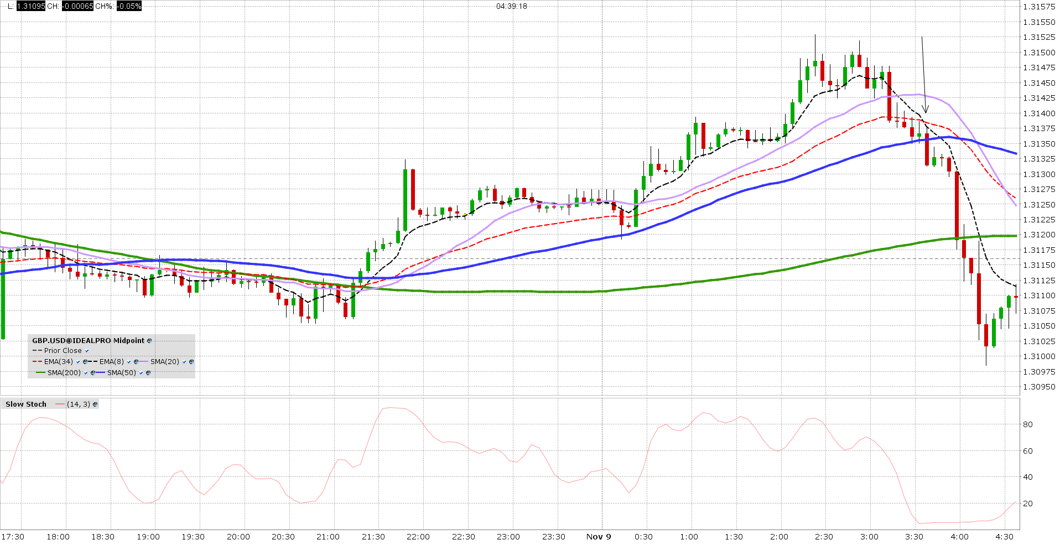Screen dimensions: 1060x545
Task: Click the SMA(20) legend label
Action: pyautogui.click(x=165, y=362)
